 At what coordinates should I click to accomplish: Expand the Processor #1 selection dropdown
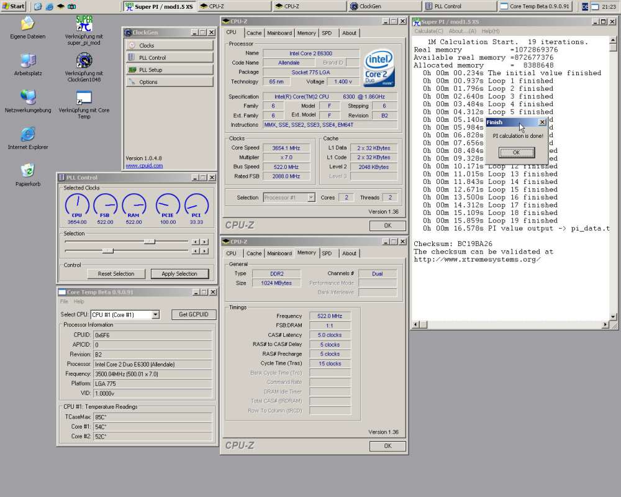click(x=311, y=198)
